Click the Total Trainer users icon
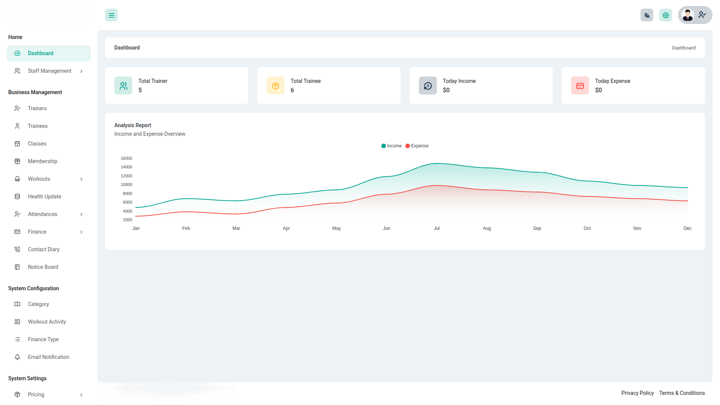The width and height of the screenshot is (720, 405). click(x=123, y=86)
